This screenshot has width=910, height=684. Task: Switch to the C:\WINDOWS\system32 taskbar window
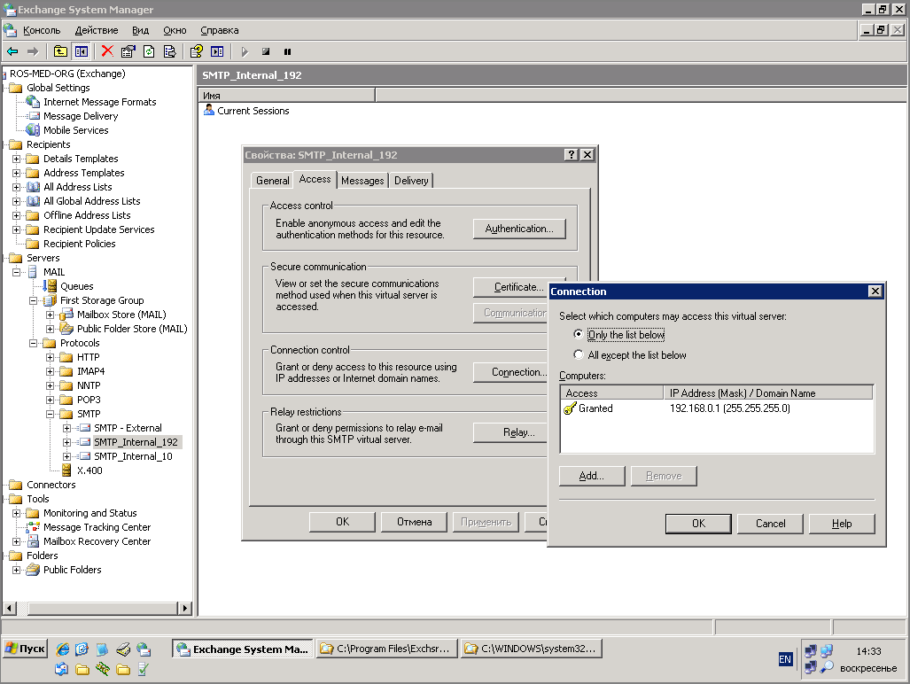coord(533,649)
